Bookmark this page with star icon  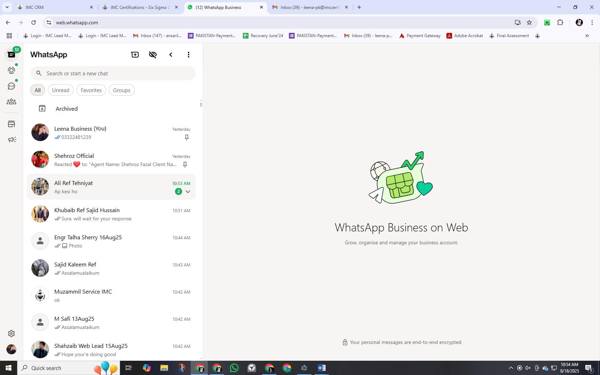pyautogui.click(x=529, y=22)
